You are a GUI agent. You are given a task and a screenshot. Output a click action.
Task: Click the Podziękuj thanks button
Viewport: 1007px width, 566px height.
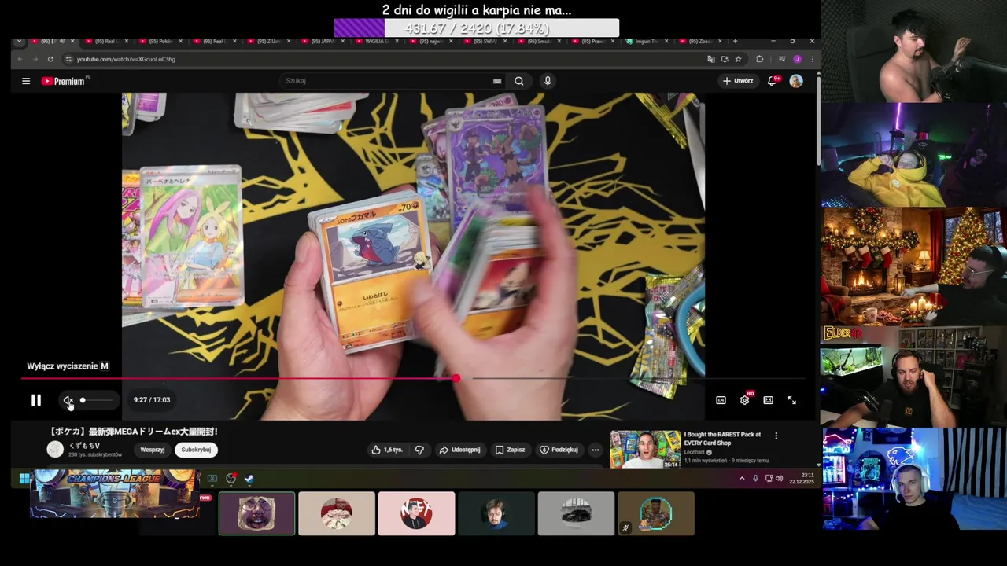tap(559, 450)
